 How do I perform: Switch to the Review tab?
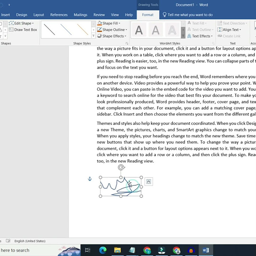click(x=99, y=15)
